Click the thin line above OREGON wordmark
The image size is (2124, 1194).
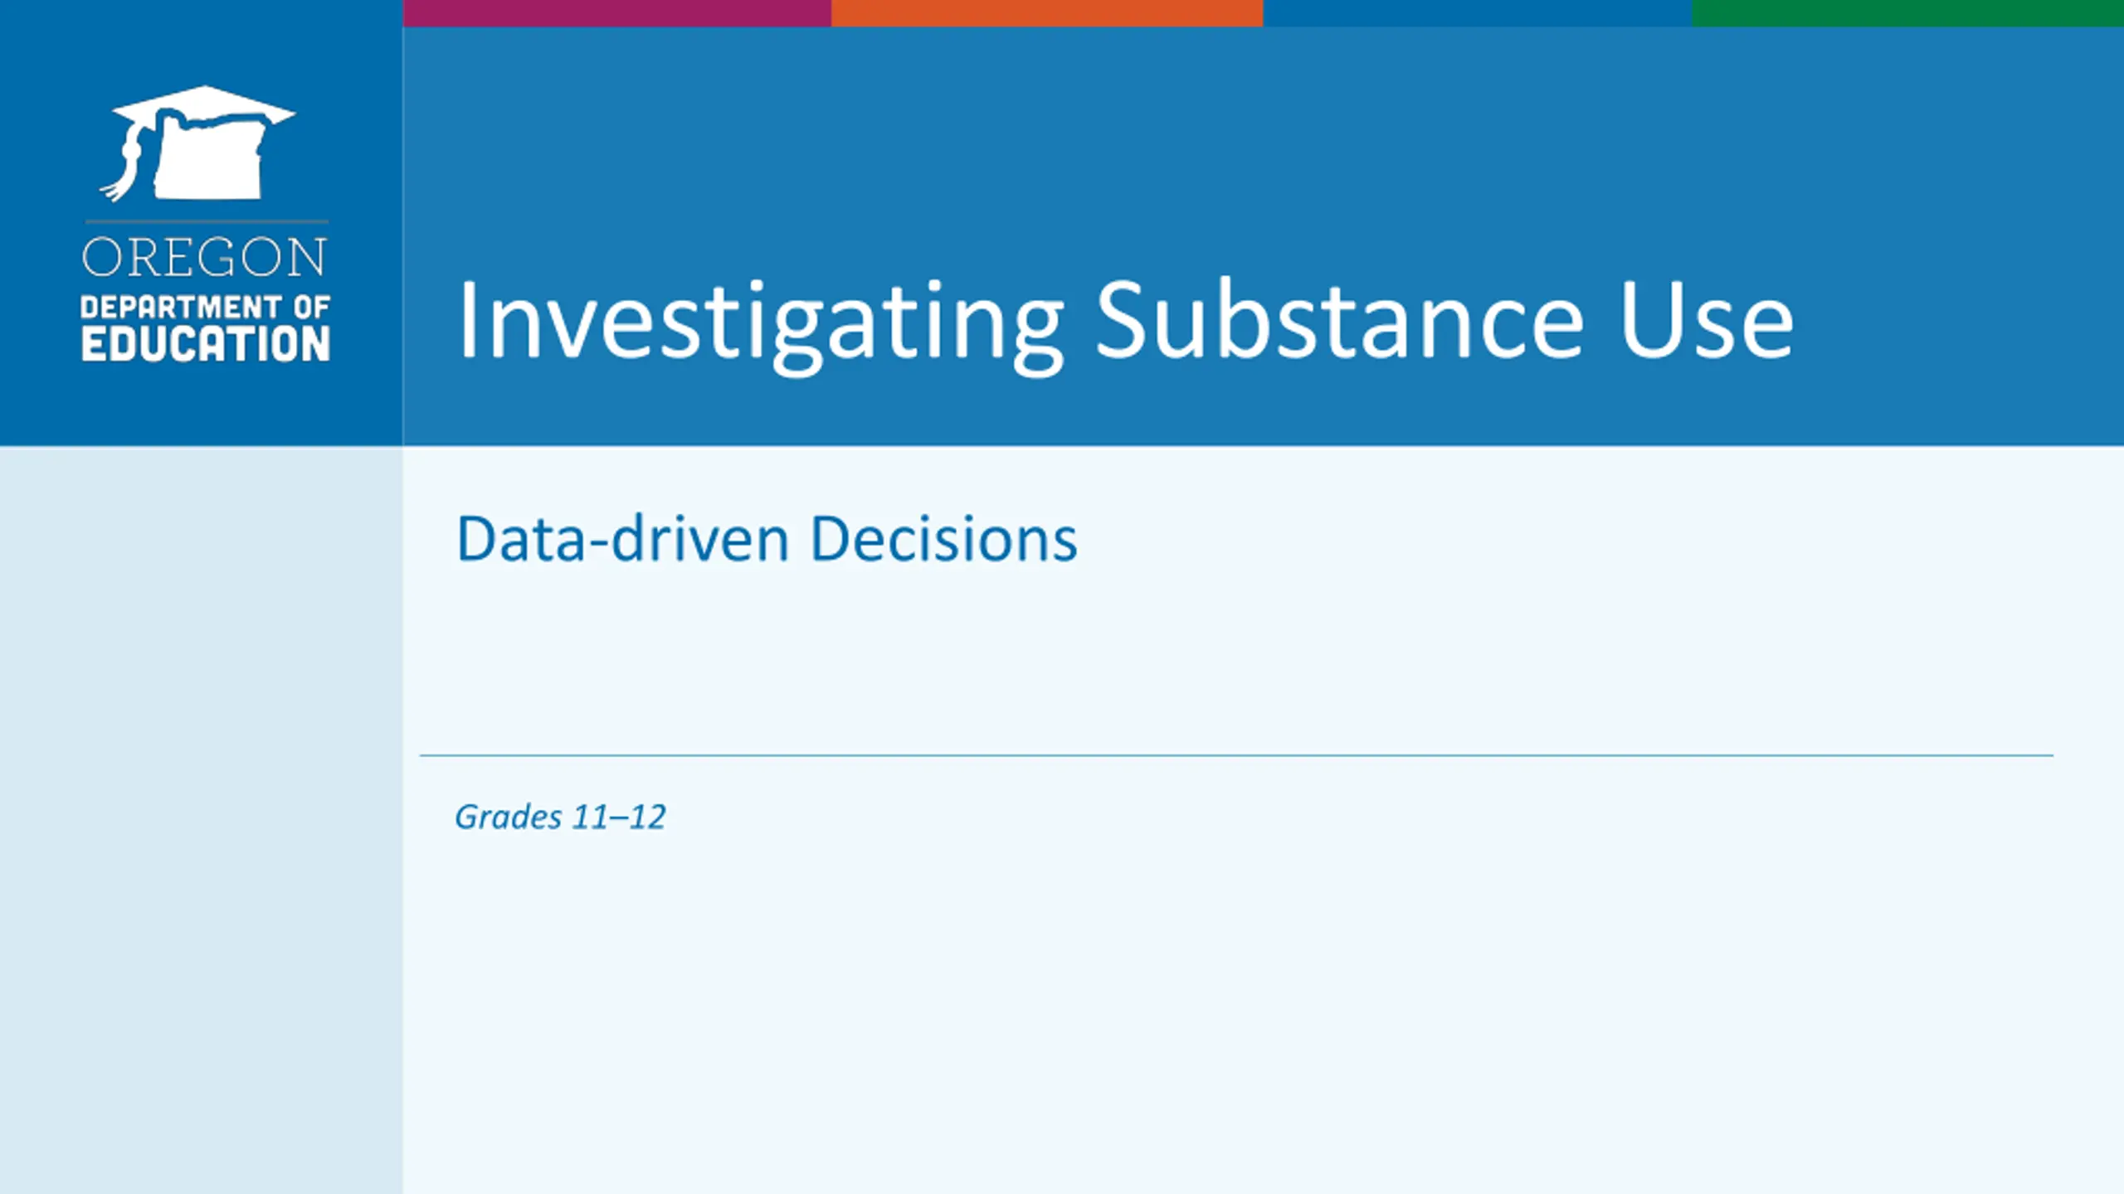[x=207, y=221]
